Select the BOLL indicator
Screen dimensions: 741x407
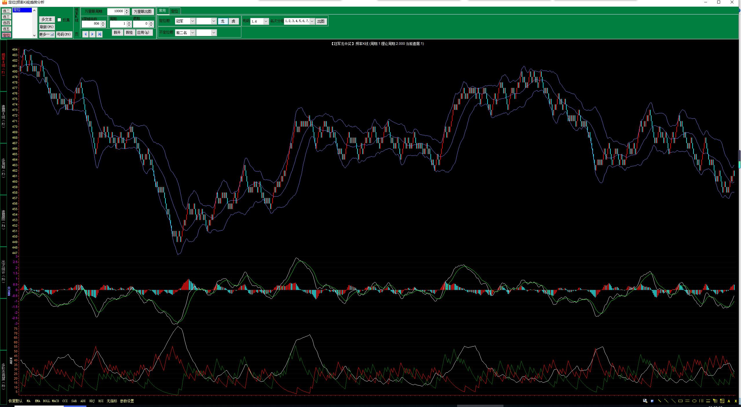tap(46, 401)
